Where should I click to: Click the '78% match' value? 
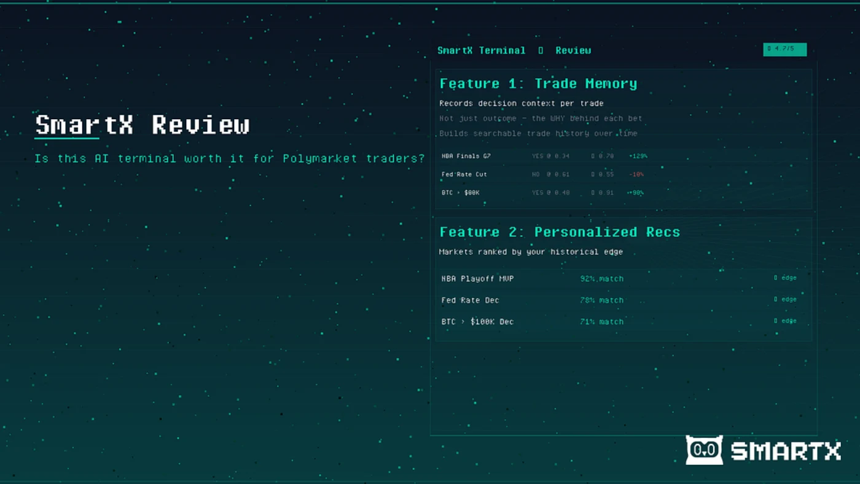[x=601, y=300]
